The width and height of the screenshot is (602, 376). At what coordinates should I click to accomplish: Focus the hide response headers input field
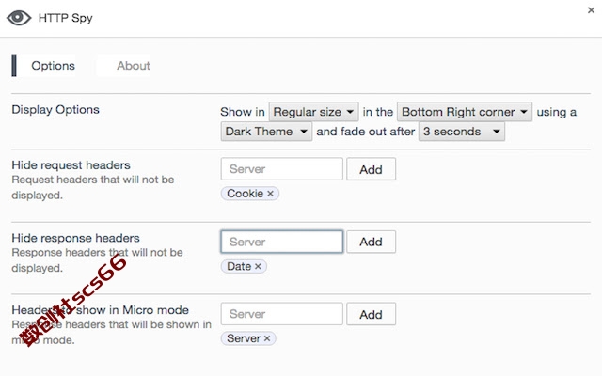[x=282, y=242]
